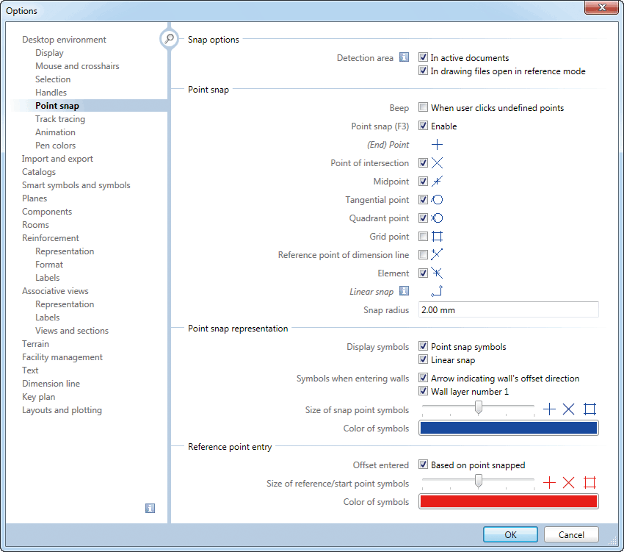Toggle Wall layer number 1 checkbox
The width and height of the screenshot is (624, 552).
(423, 391)
